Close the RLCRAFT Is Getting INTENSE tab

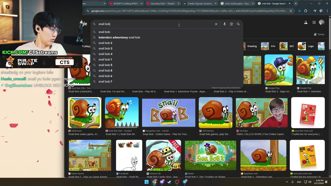141,4
